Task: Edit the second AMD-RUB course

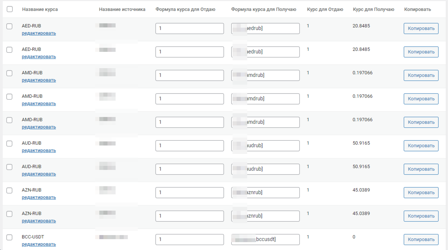Action: tap(39, 104)
